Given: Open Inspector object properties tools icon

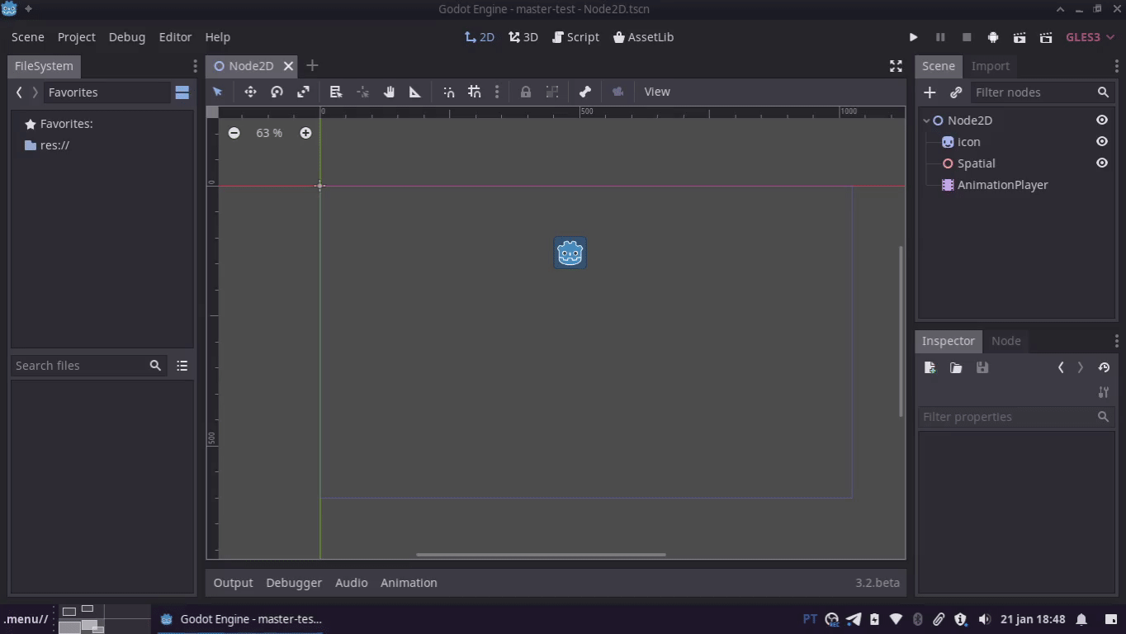Looking at the screenshot, I should (1104, 391).
